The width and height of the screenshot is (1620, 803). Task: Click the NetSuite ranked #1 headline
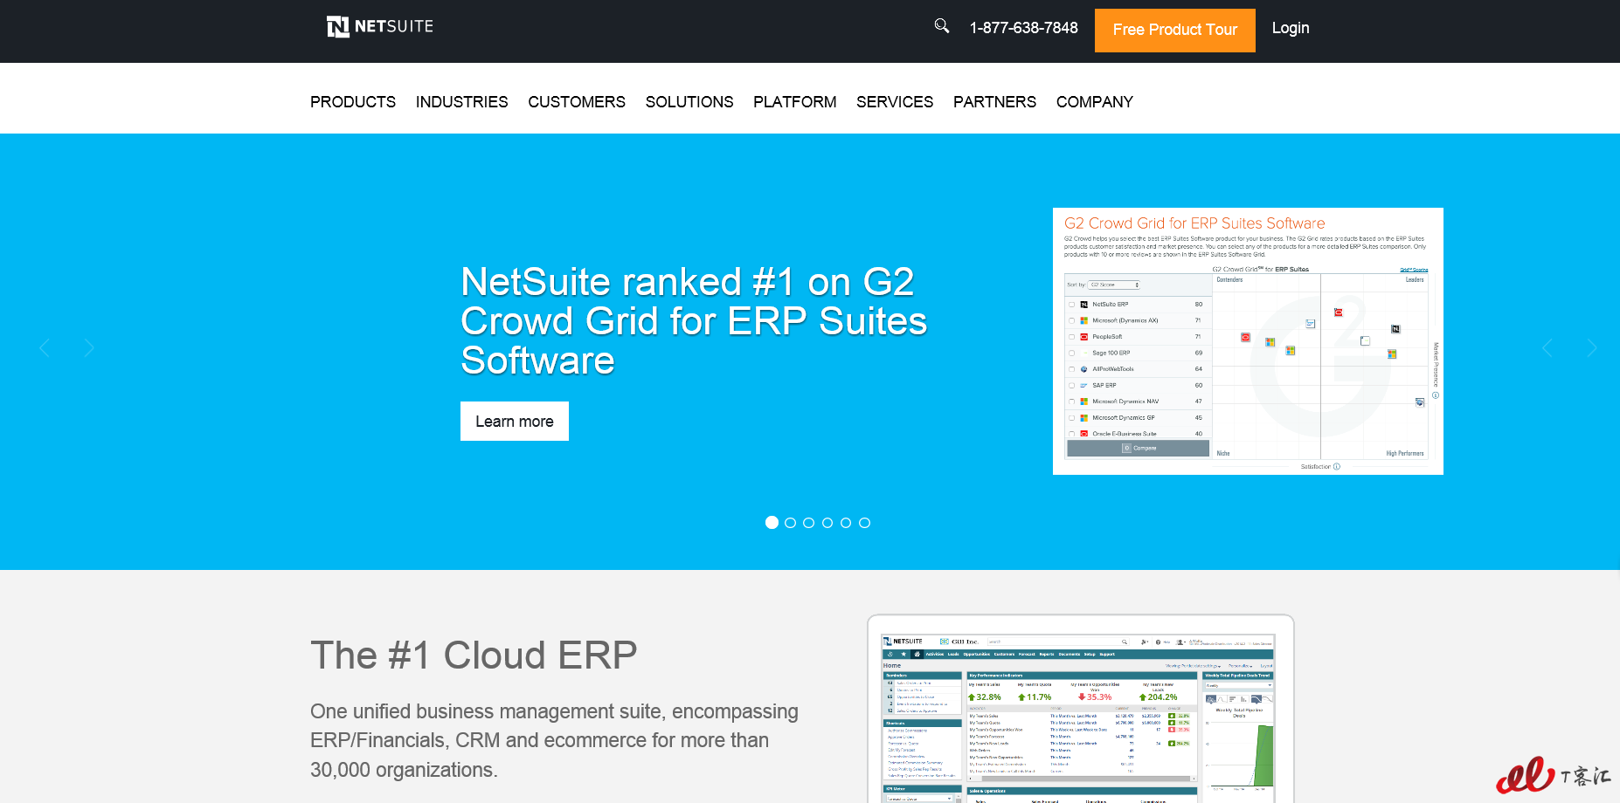pyautogui.click(x=694, y=321)
